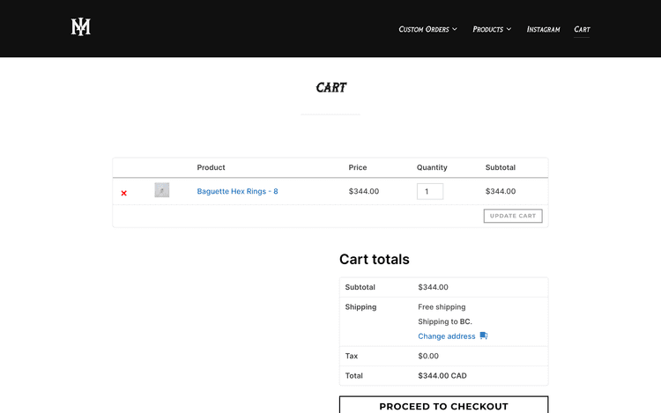Expand the chevron next to Products

pos(509,30)
